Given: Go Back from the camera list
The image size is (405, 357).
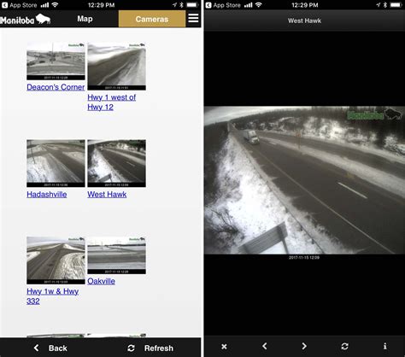Looking at the screenshot, I should tap(50, 348).
